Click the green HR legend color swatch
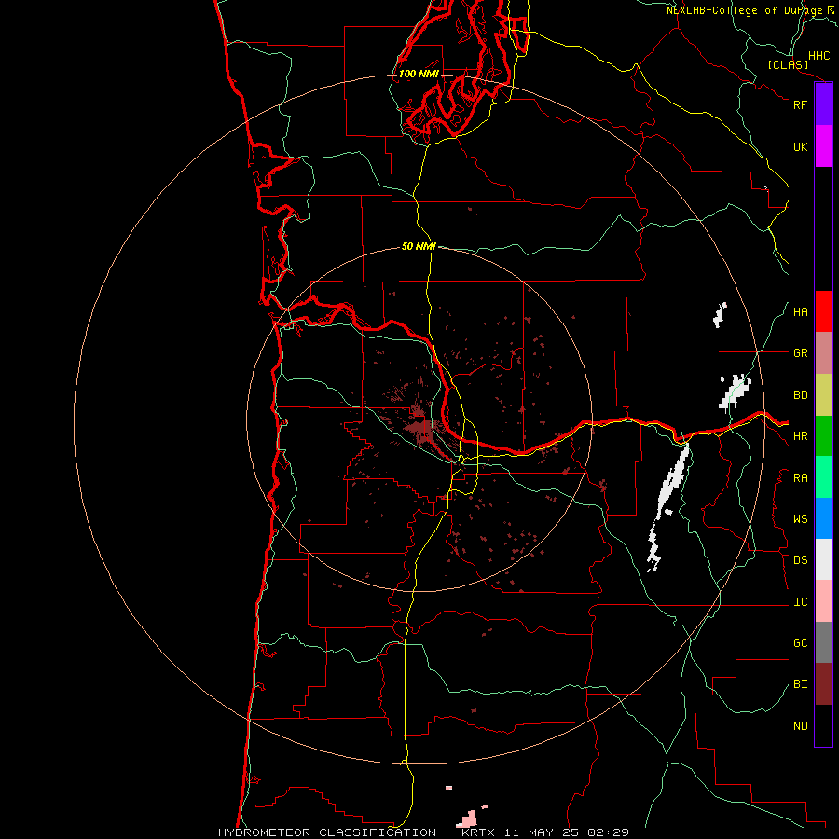The image size is (839, 839). tap(823, 436)
